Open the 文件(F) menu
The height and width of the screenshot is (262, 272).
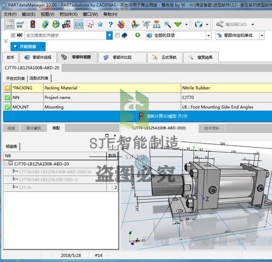10,14
